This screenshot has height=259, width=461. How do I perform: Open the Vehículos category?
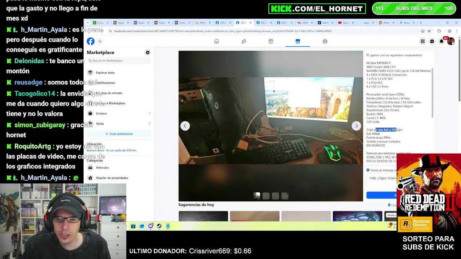click(119, 168)
